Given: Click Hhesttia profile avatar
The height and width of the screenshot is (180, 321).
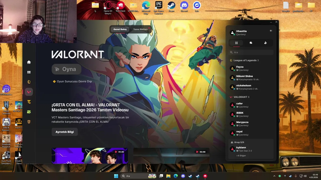Looking at the screenshot, I should point(232,33).
